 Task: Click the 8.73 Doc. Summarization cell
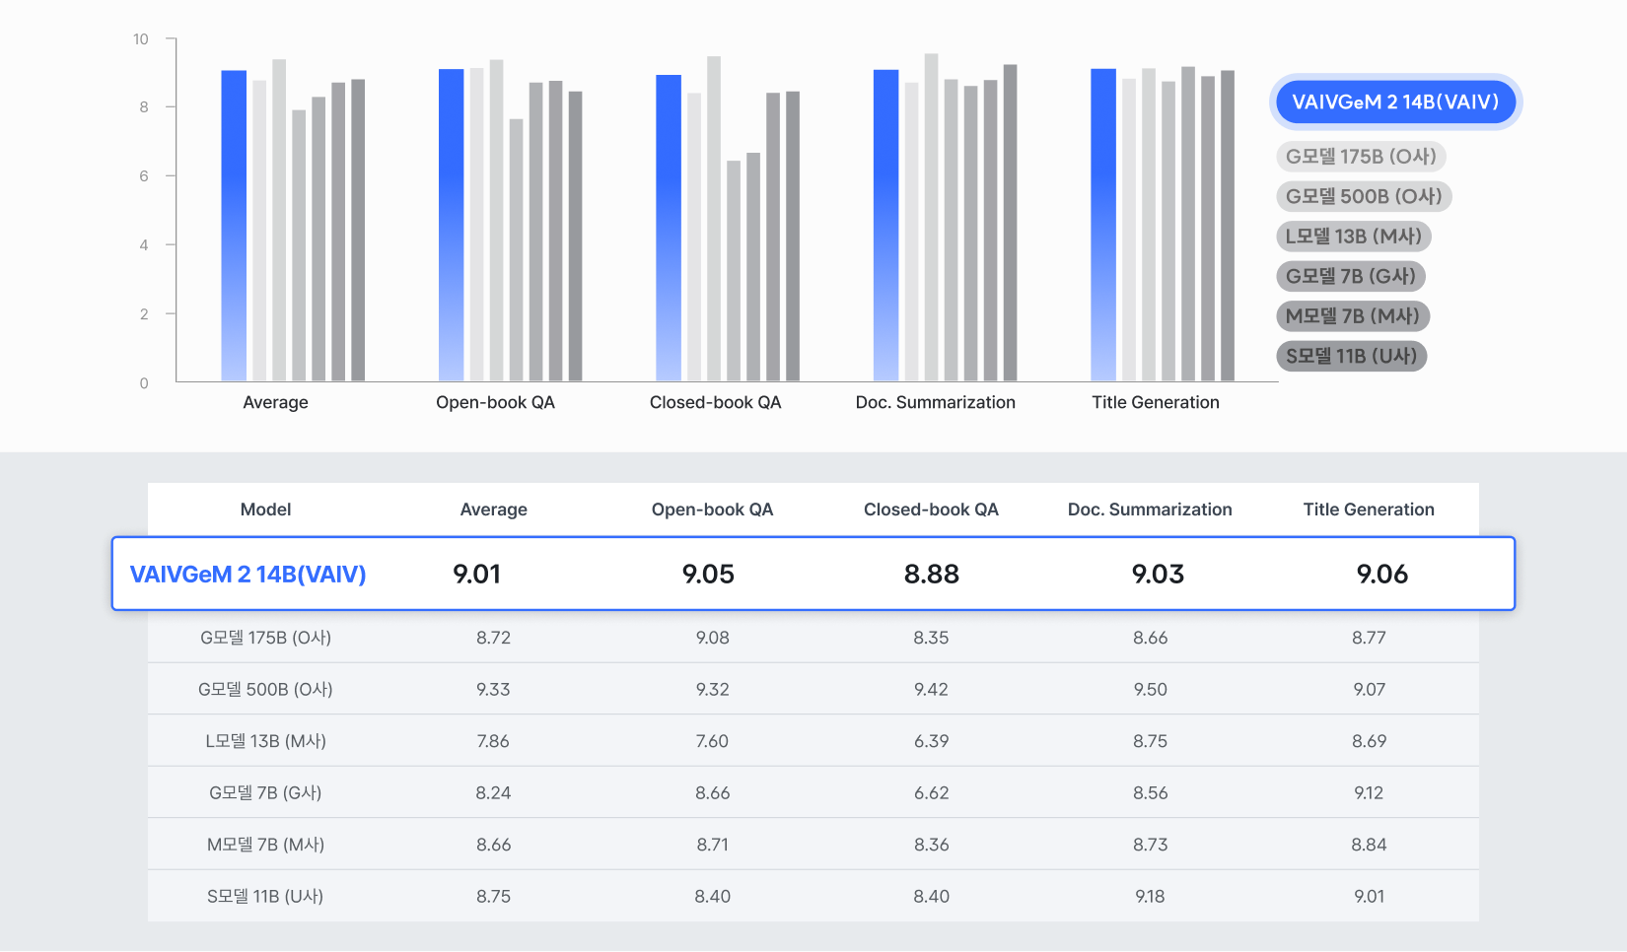(x=1151, y=845)
